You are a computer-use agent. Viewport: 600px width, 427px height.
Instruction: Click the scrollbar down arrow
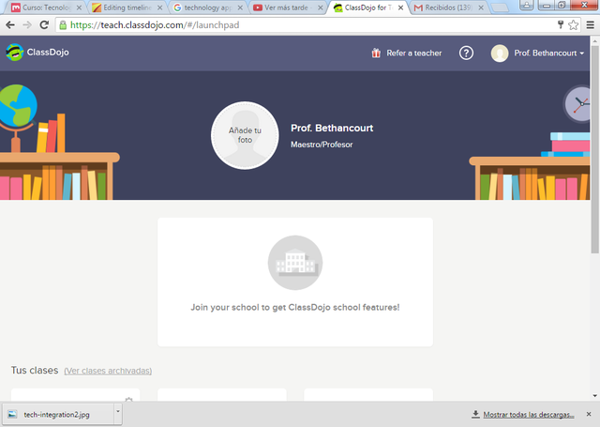[x=594, y=396]
